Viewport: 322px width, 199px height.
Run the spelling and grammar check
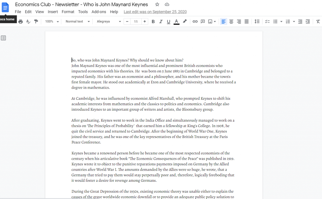[x=28, y=22]
